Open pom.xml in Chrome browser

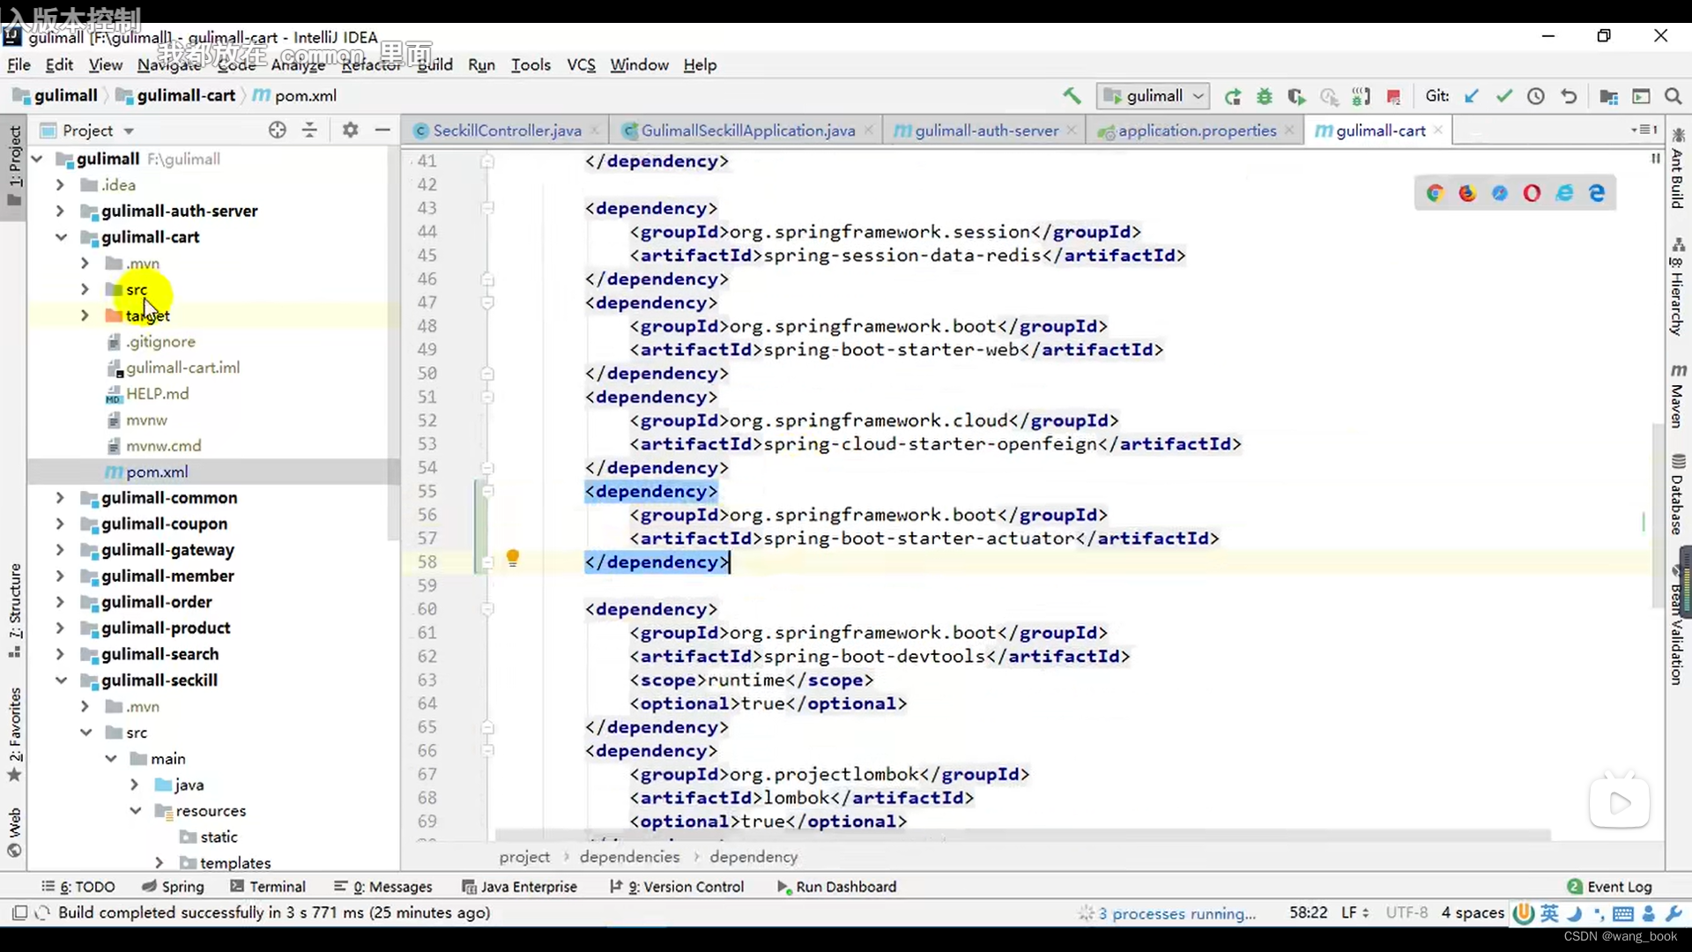click(x=1435, y=193)
